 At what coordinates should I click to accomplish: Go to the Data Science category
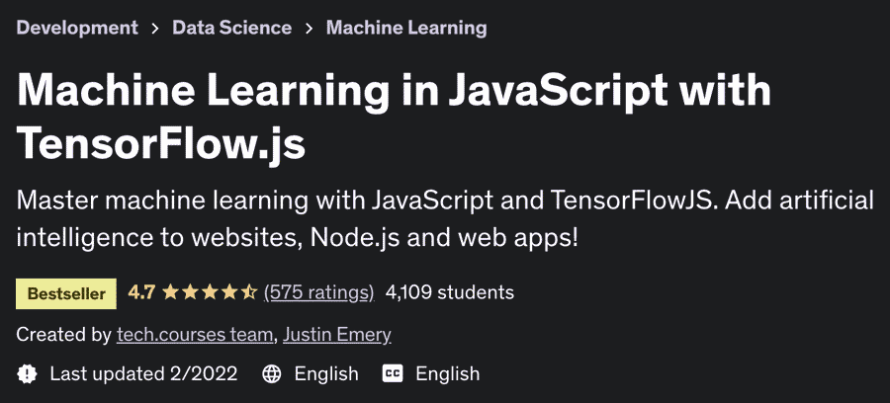point(231,28)
